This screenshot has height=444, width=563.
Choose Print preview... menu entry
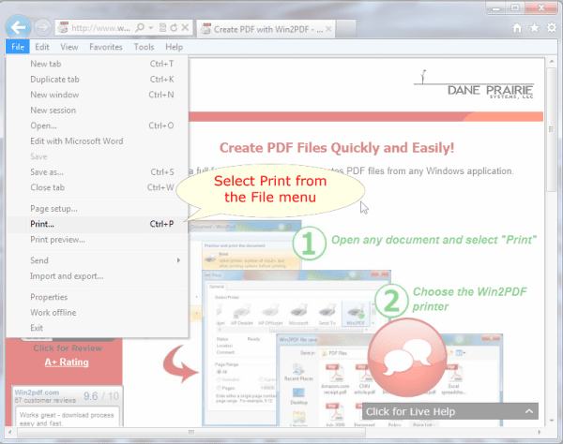(58, 240)
